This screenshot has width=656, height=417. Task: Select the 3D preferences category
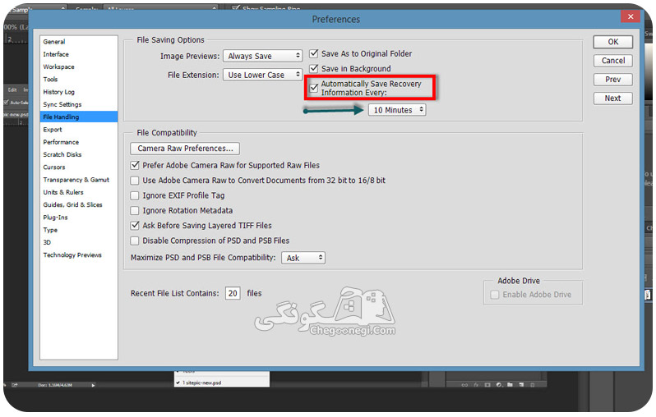pos(79,242)
